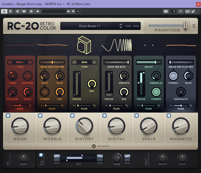Click SAVE preset button
The height and width of the screenshot is (173, 201).
pos(136,26)
